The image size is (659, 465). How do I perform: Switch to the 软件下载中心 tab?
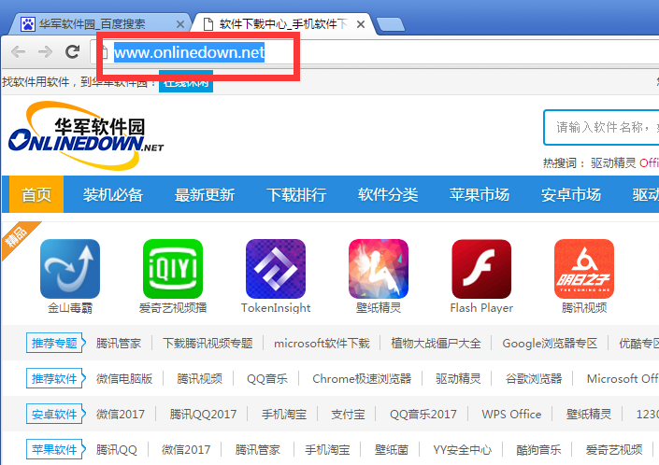click(282, 24)
